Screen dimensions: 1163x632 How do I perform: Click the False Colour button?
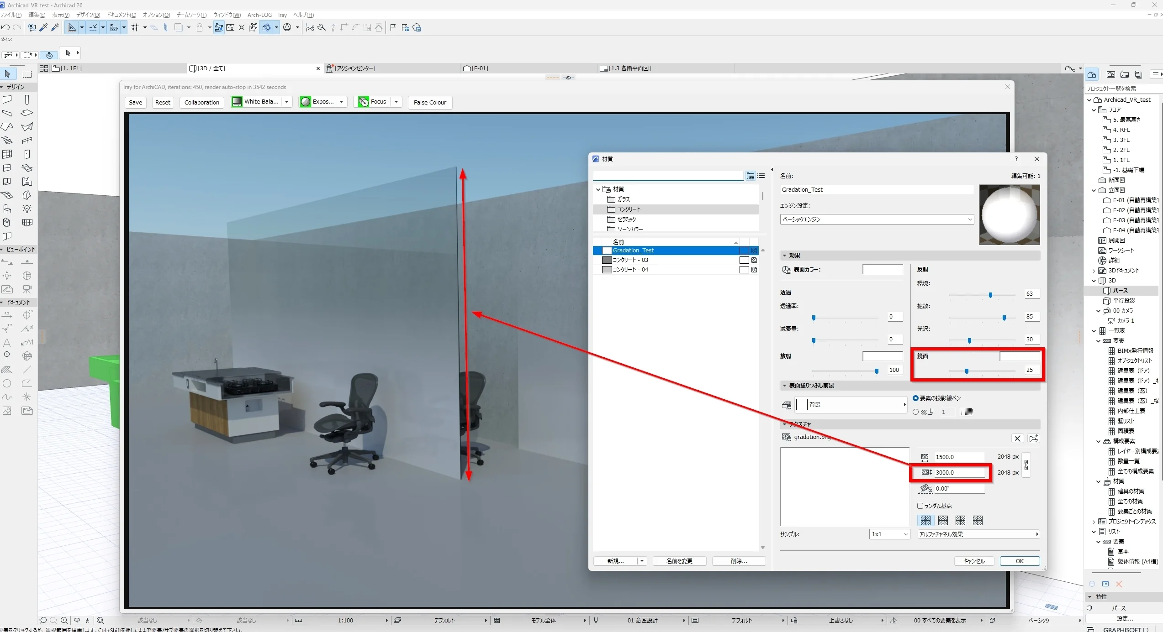pyautogui.click(x=429, y=102)
